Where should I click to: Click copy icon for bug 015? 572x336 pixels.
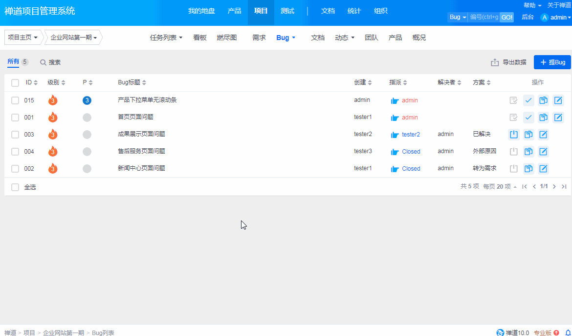543,100
